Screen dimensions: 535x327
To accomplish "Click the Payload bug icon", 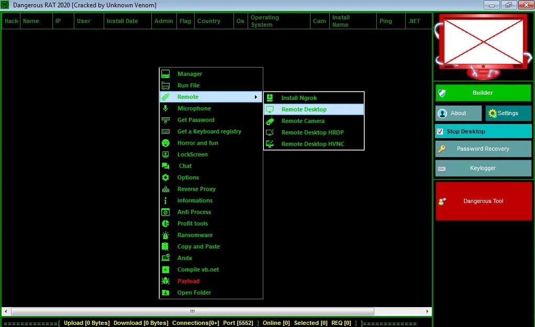I will [165, 281].
